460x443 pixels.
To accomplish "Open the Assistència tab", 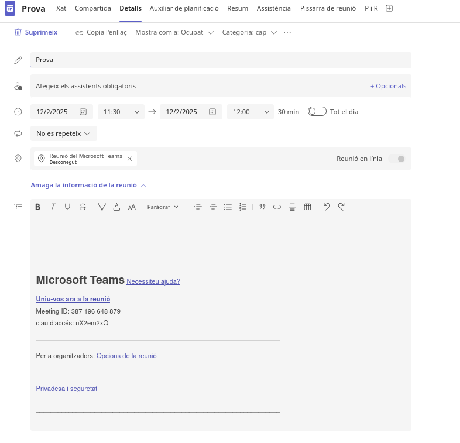I will pos(274,8).
